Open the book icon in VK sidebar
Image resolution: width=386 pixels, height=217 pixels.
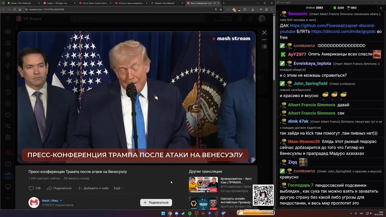click(8, 164)
